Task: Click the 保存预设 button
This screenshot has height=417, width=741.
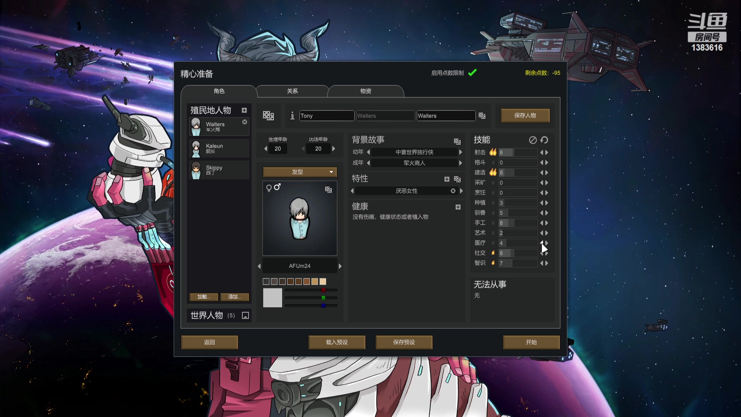Action: click(x=404, y=342)
